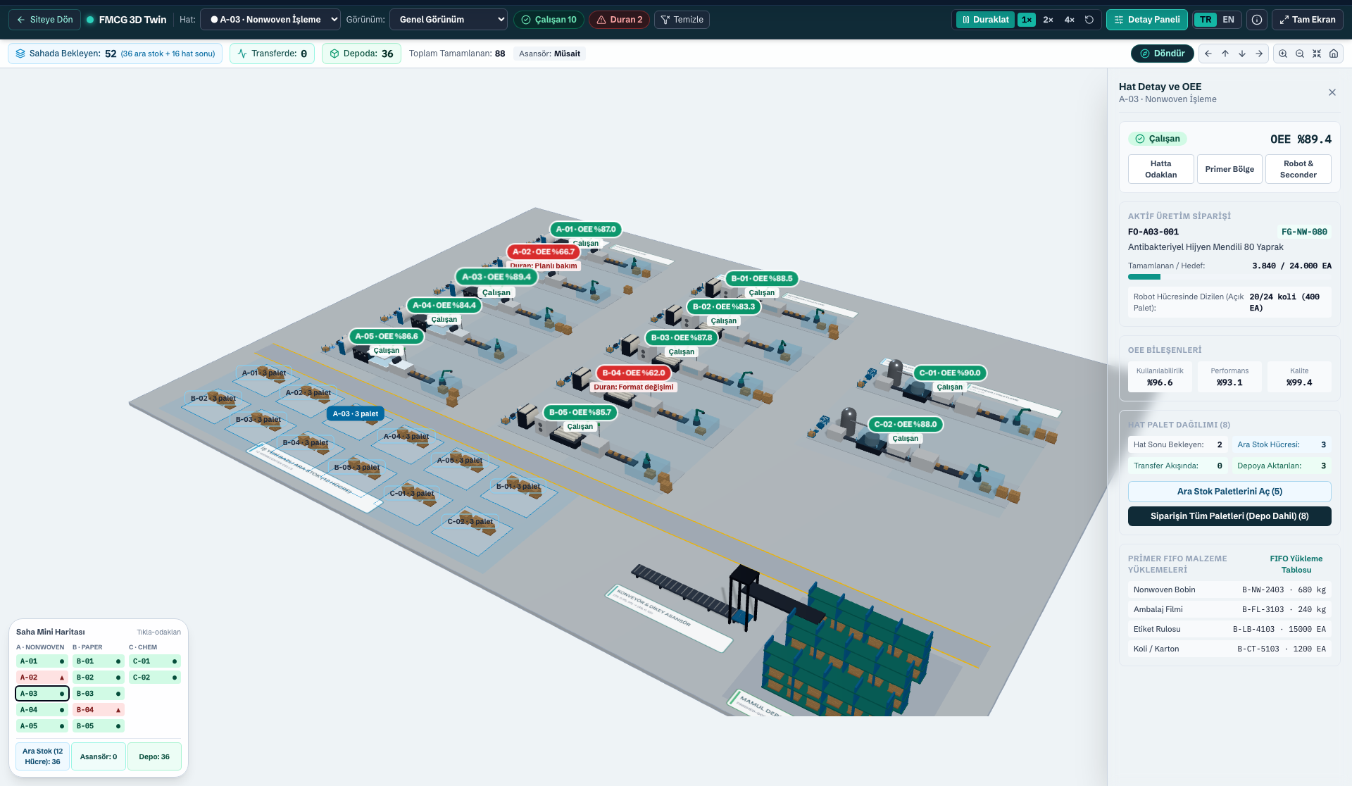Screen dimensions: 1352x786
Task: Open the Görünüm view dropdown
Action: (x=449, y=20)
